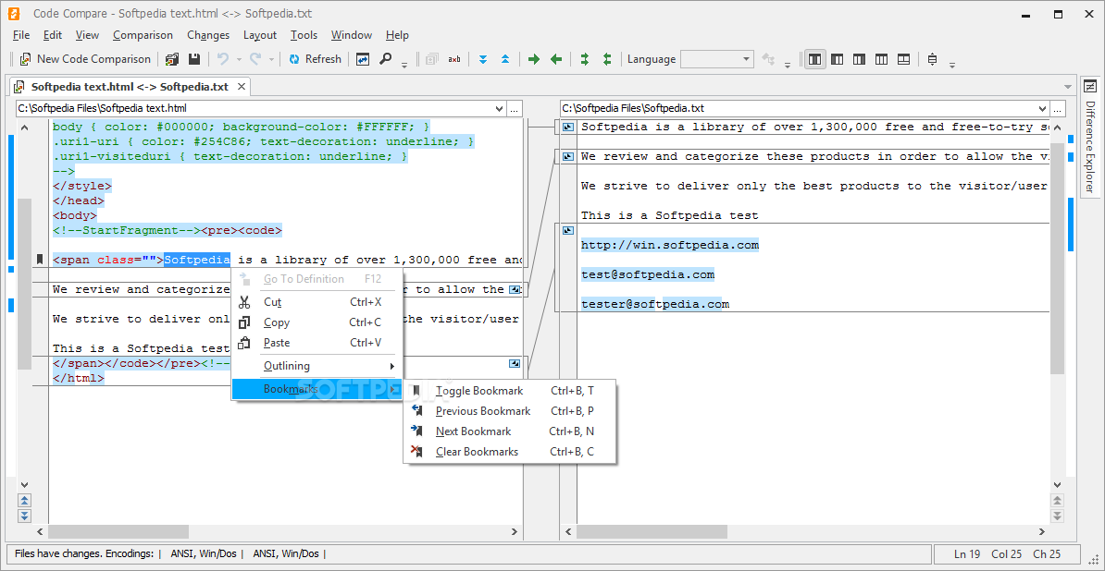This screenshot has width=1105, height=571.
Task: Expand the last toolbar overflow arrow
Action: pos(952,64)
